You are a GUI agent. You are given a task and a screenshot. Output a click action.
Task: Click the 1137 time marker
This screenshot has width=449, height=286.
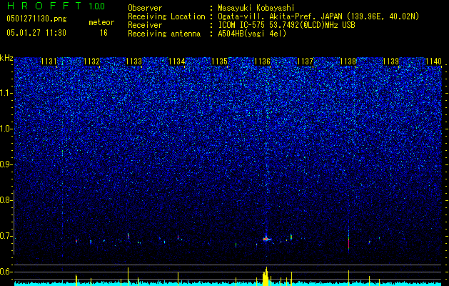tap(306, 61)
